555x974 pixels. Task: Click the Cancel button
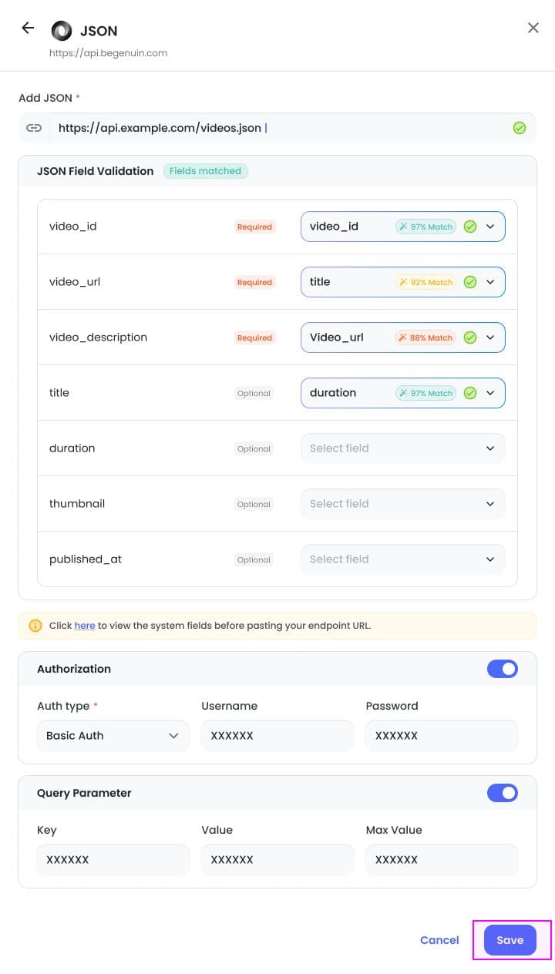click(439, 940)
